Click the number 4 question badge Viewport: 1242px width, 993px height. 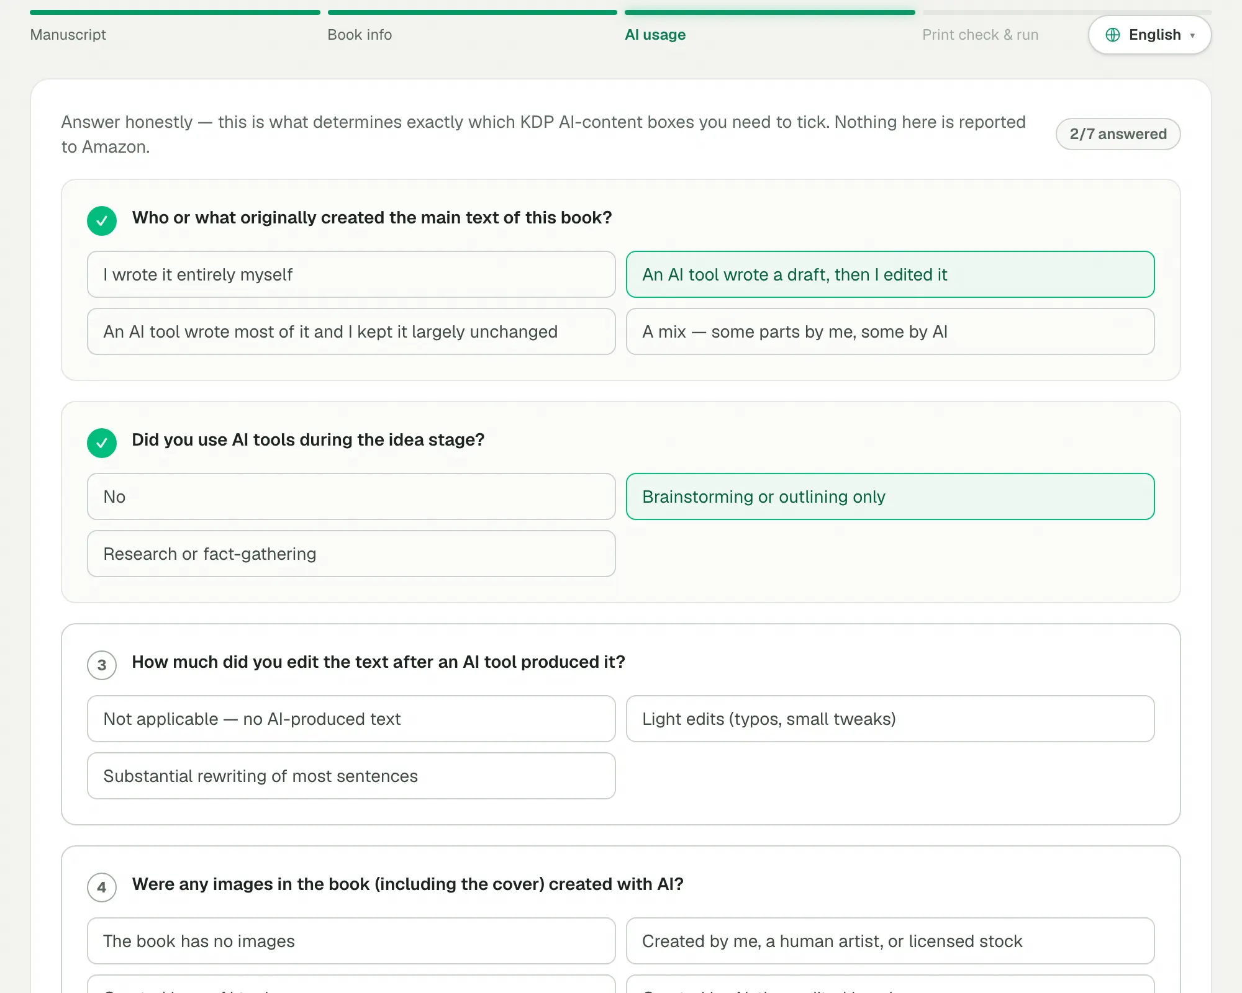click(102, 887)
